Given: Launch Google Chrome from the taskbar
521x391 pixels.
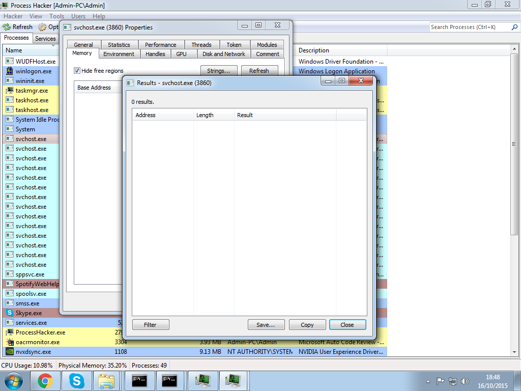Looking at the screenshot, I should pyautogui.click(x=45, y=380).
